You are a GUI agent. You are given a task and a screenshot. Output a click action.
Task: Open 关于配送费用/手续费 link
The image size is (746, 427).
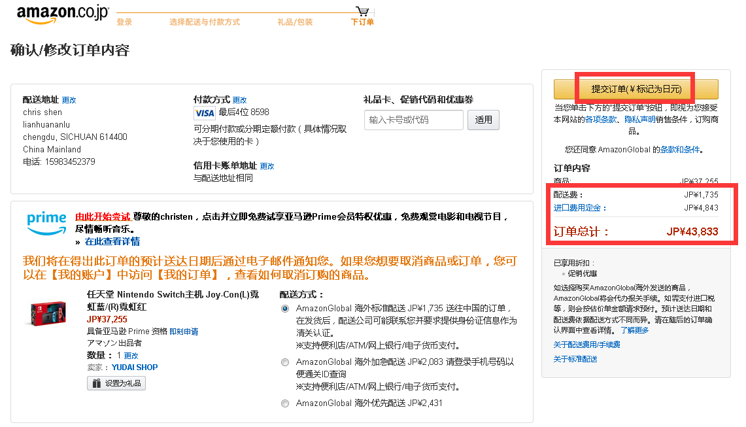click(x=586, y=345)
